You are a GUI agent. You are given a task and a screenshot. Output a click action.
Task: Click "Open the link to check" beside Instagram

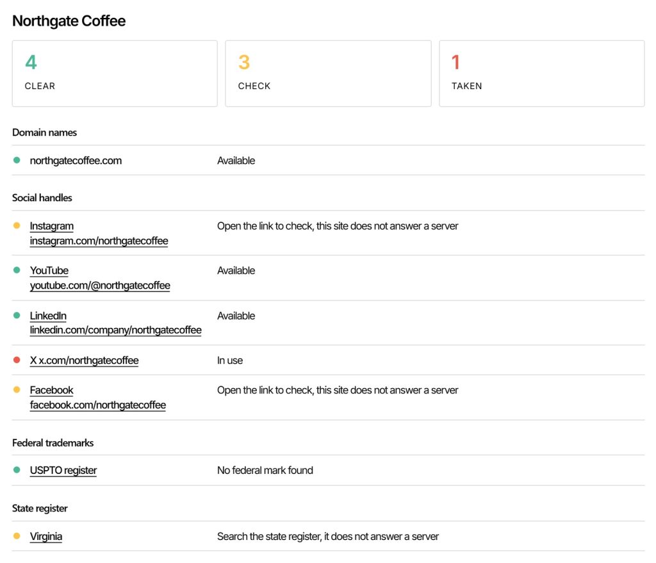(x=338, y=226)
